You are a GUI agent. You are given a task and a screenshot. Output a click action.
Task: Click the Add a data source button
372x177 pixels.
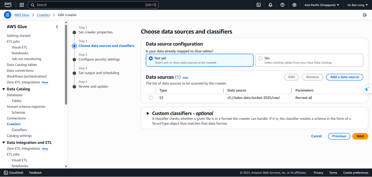click(x=345, y=77)
